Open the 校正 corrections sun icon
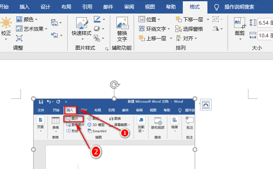Screen dimensions: 273x169 point(6,23)
